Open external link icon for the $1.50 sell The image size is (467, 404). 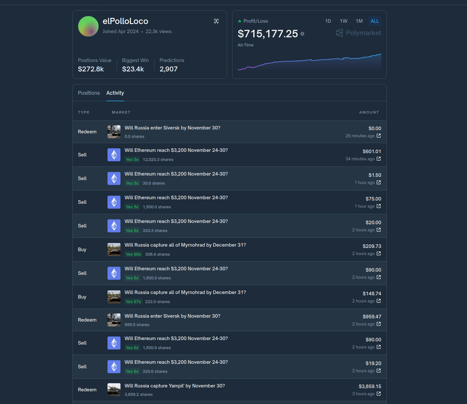(379, 182)
